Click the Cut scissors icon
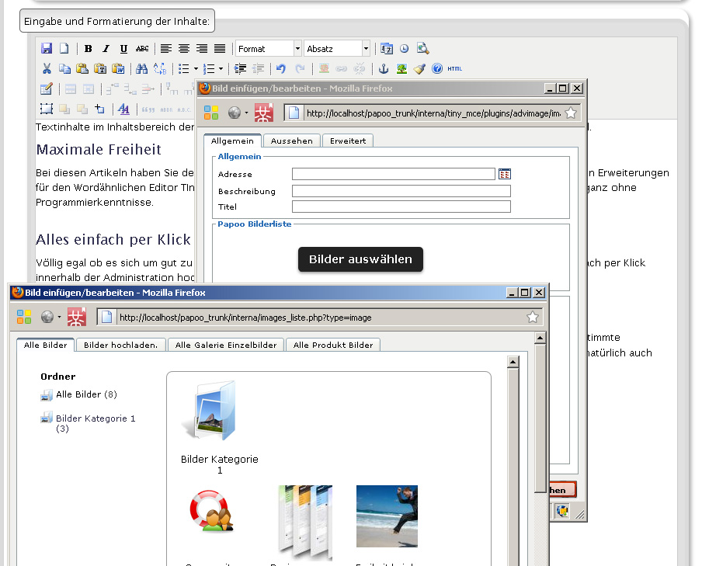 tap(47, 69)
